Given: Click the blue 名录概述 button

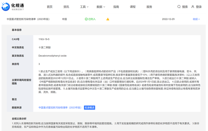Looking at the screenshot, I should 89,108.
